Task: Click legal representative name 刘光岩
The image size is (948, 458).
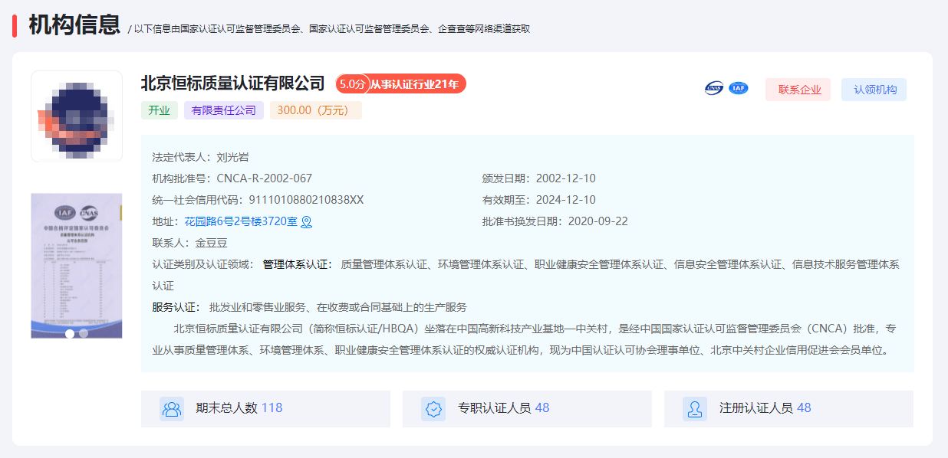Action: tap(232, 157)
